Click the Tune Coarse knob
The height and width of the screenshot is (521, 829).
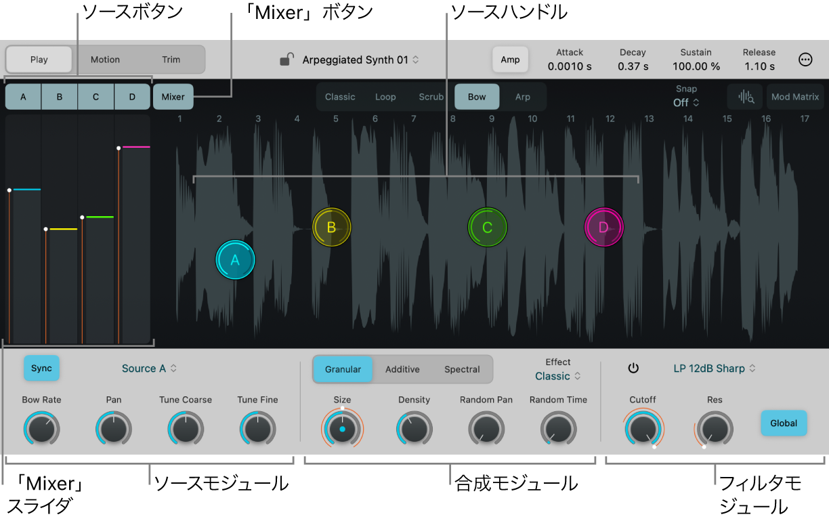[x=186, y=429]
